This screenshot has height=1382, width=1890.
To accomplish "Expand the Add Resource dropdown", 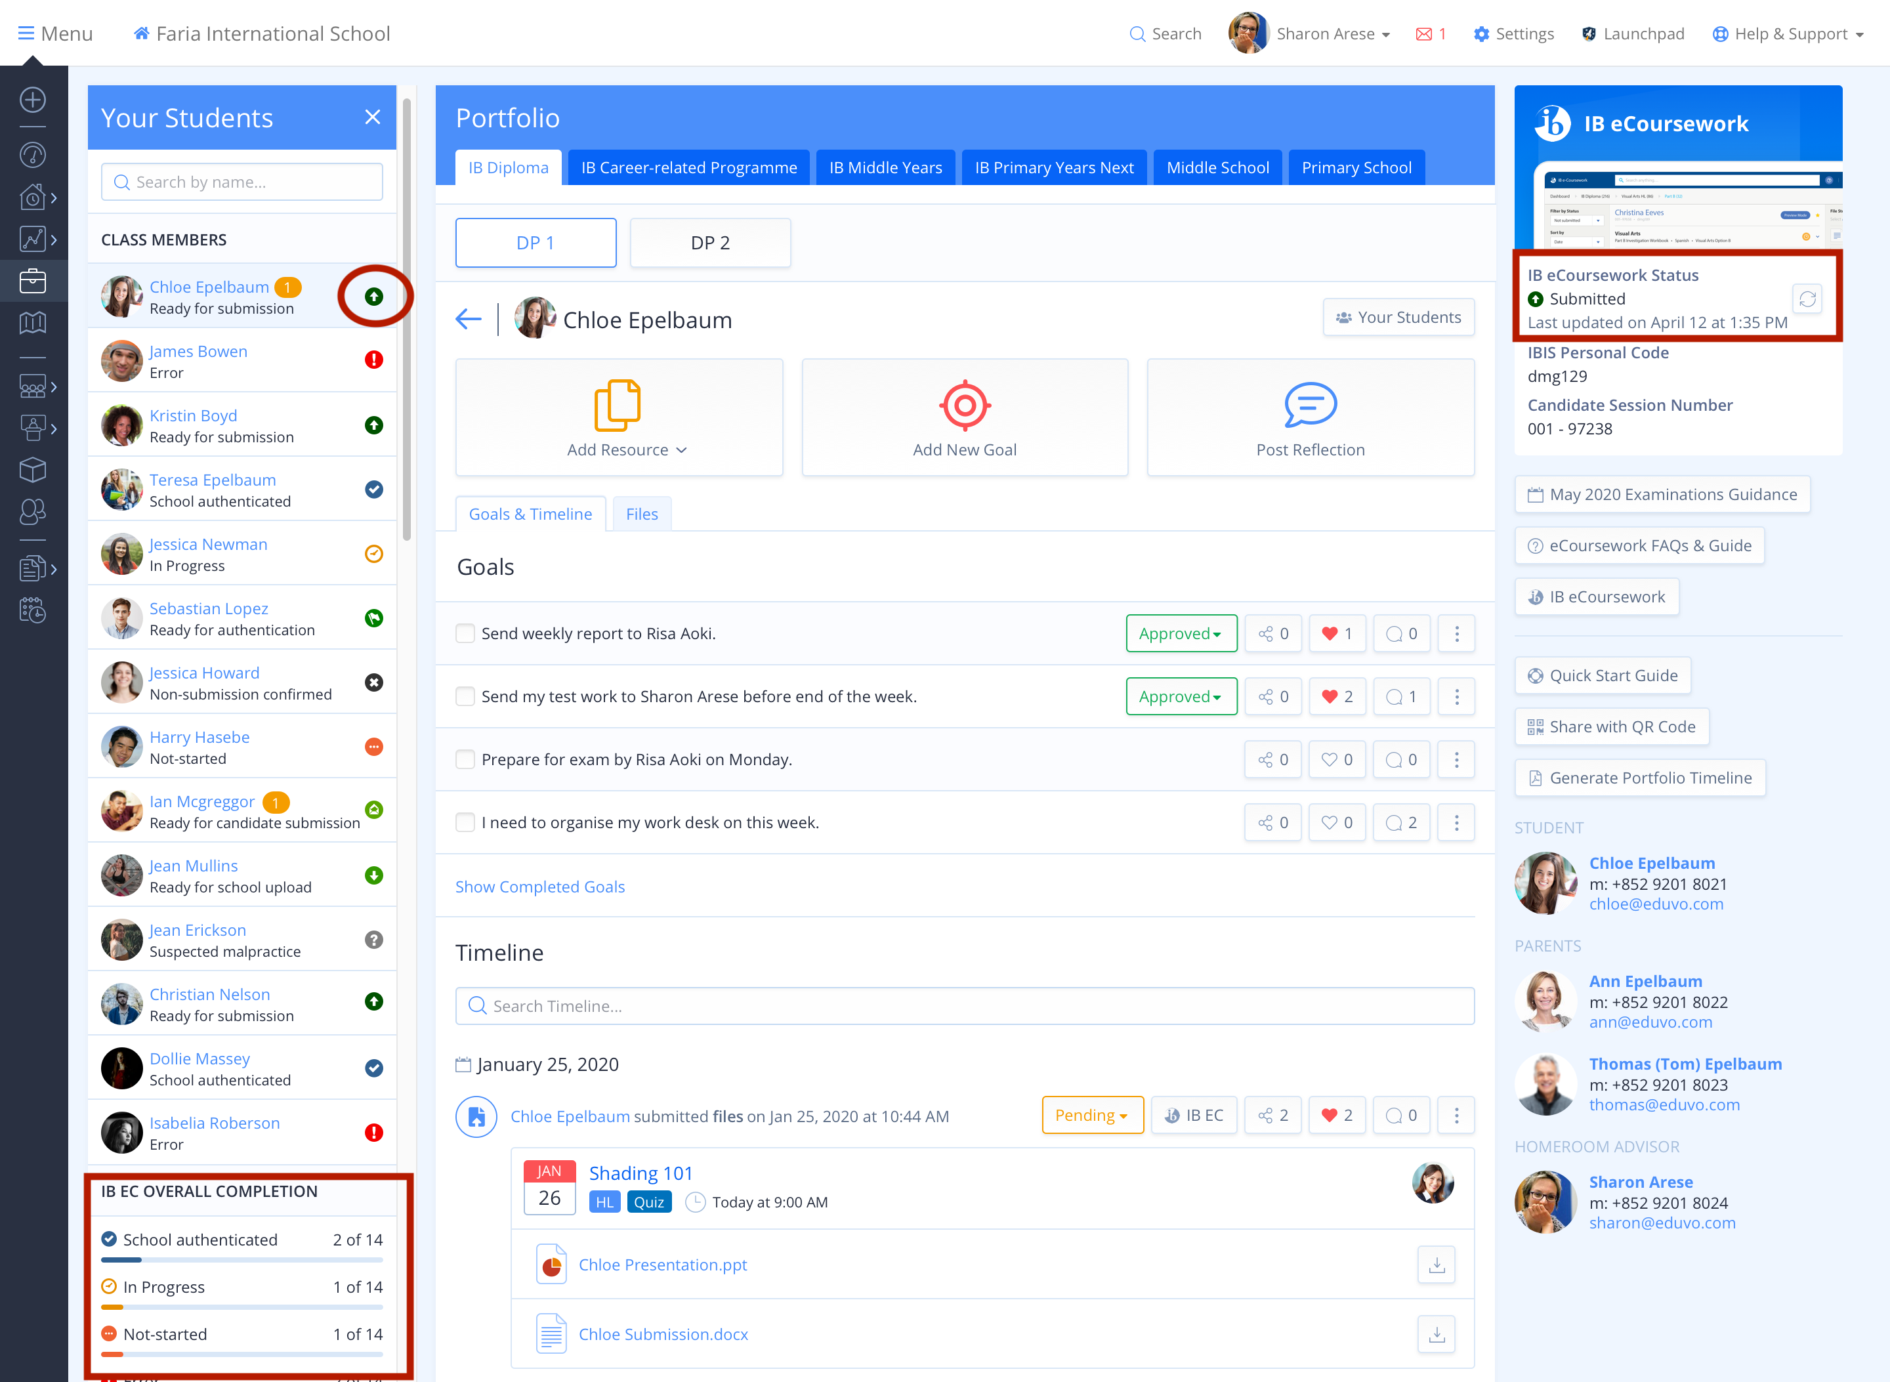I will coord(627,450).
